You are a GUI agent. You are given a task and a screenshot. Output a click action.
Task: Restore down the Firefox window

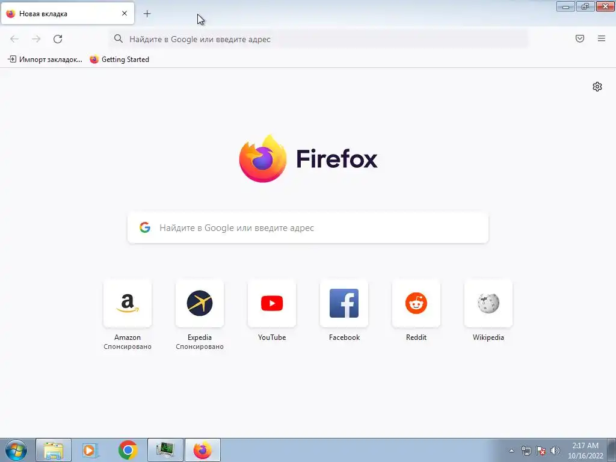click(x=585, y=6)
